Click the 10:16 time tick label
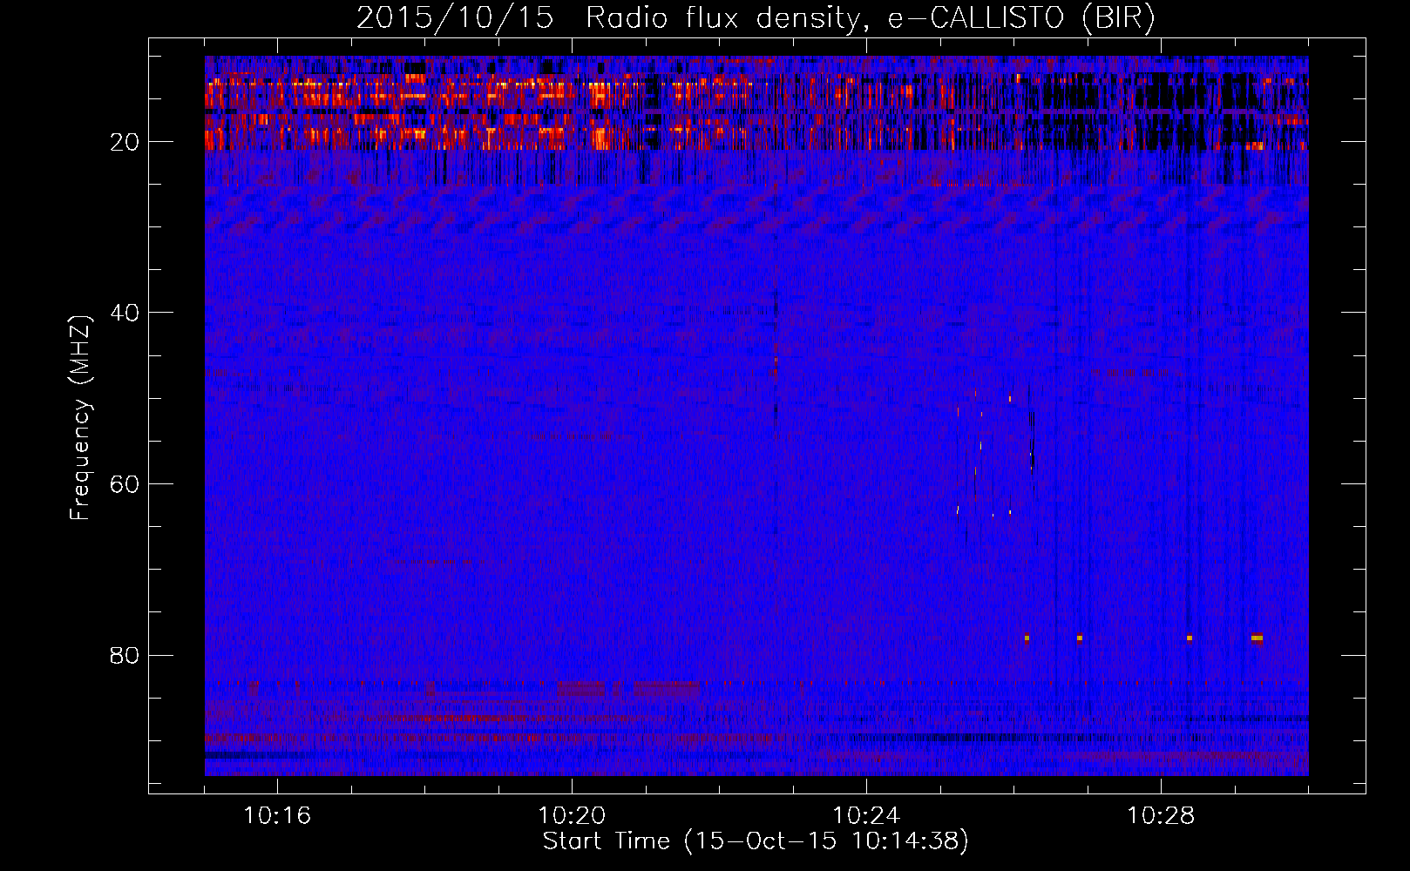The height and width of the screenshot is (871, 1410). coord(277,816)
